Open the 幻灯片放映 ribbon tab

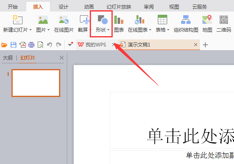coord(119,7)
